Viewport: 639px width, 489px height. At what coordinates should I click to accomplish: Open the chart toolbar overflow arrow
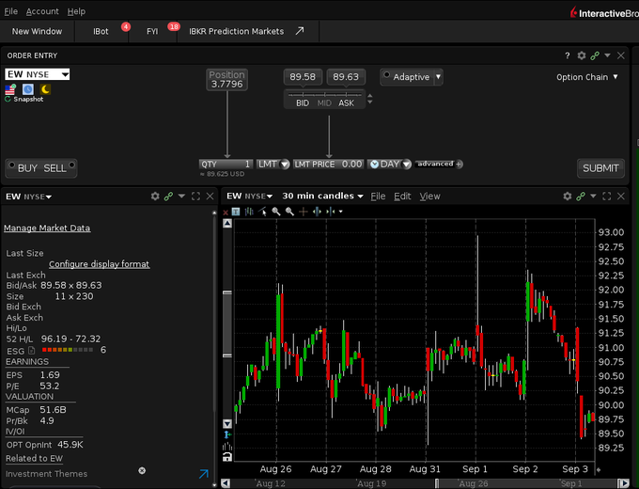coord(341,212)
